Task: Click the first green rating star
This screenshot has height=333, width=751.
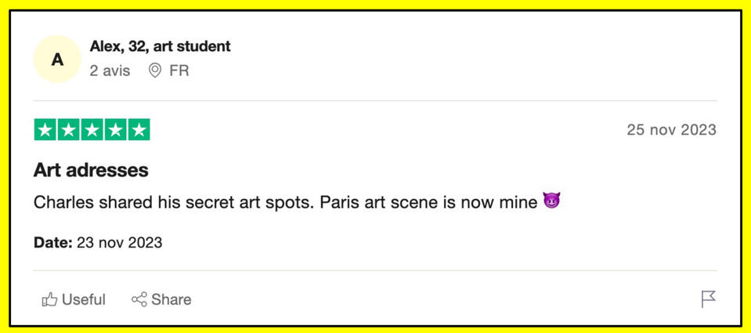Action: coord(45,130)
